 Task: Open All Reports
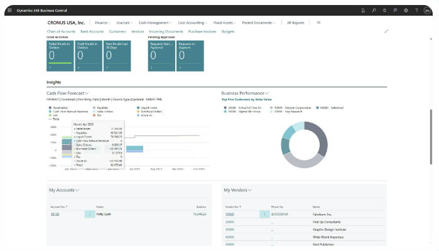click(295, 23)
